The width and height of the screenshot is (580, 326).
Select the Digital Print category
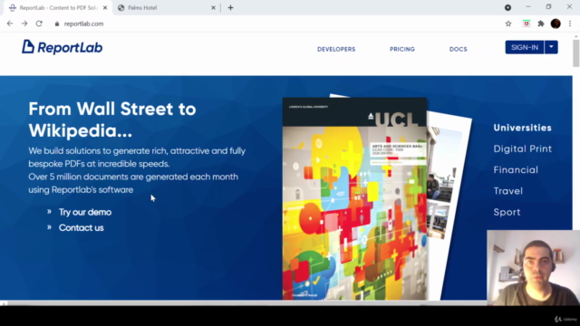click(x=522, y=149)
